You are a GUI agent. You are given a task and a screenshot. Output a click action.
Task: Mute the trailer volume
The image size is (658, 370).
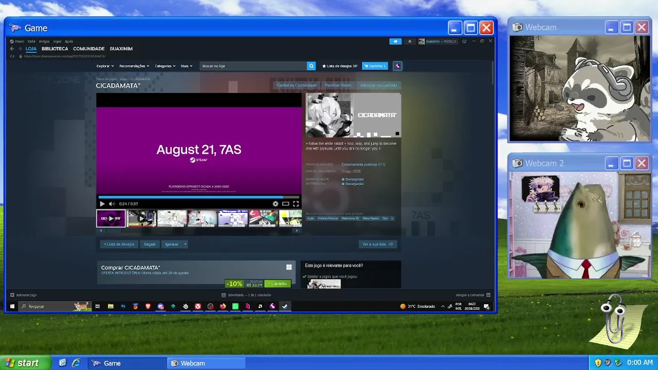click(112, 204)
